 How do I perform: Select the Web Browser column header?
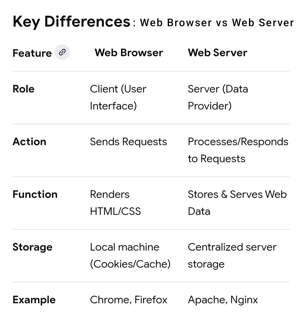(x=129, y=53)
